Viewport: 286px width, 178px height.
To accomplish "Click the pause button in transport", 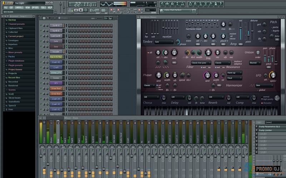I will 76,10.
